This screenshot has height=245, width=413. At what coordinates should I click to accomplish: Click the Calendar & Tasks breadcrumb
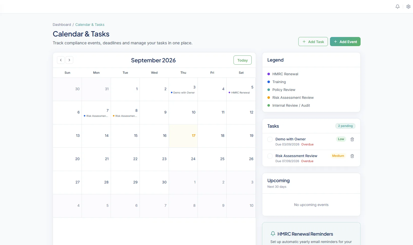click(x=90, y=25)
